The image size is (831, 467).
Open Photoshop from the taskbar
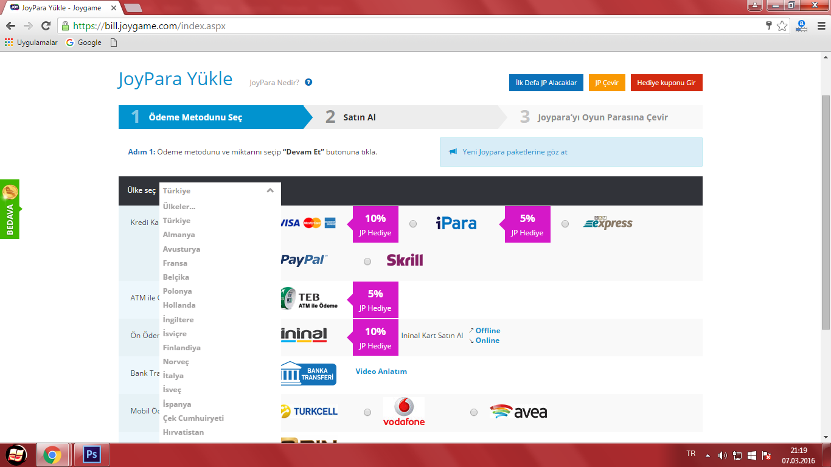pyautogui.click(x=91, y=455)
